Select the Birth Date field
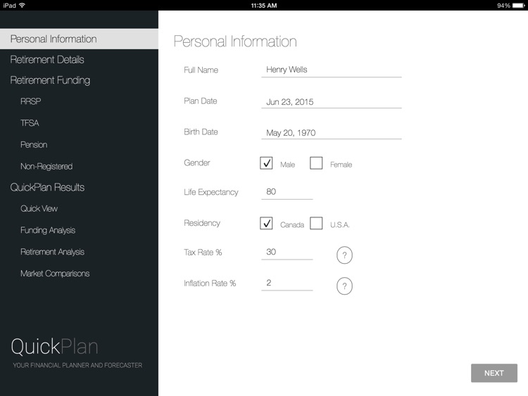This screenshot has height=396, width=528. click(x=332, y=132)
